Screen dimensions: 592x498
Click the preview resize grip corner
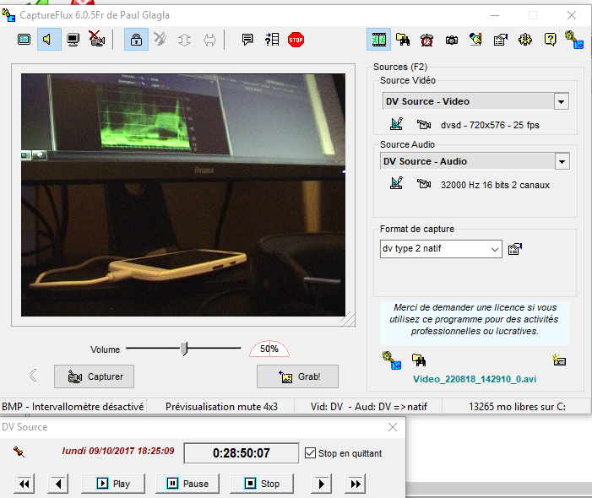coord(349,319)
